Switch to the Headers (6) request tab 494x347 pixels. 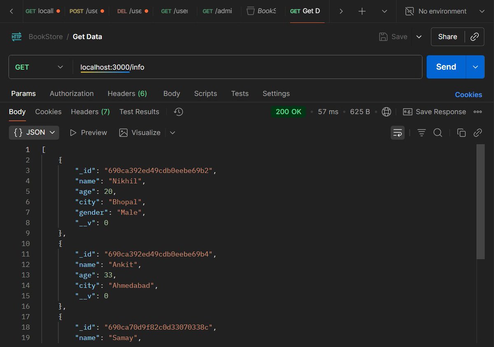(x=127, y=93)
